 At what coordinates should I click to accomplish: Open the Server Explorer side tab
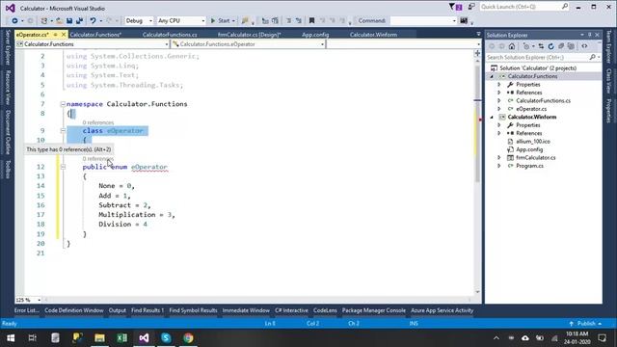(x=7, y=47)
